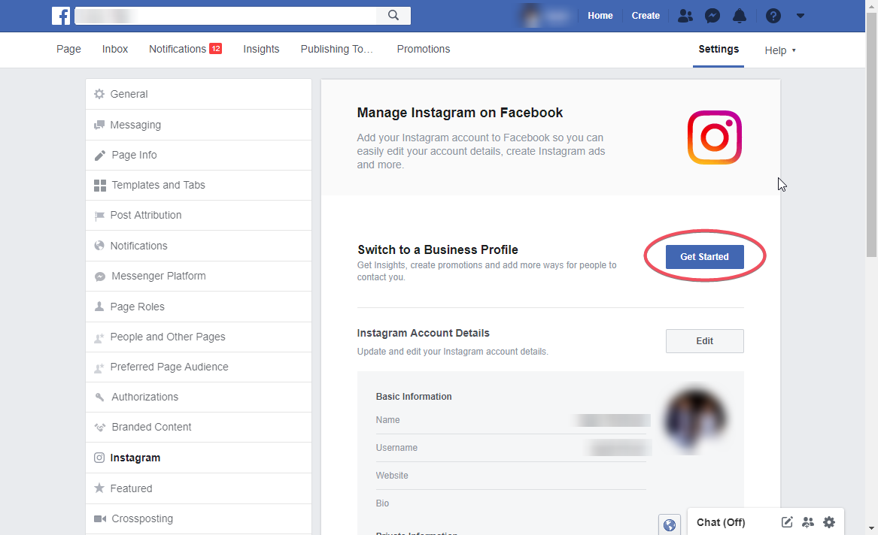Select the Settings tab
Image resolution: width=878 pixels, height=535 pixels.
pos(719,49)
